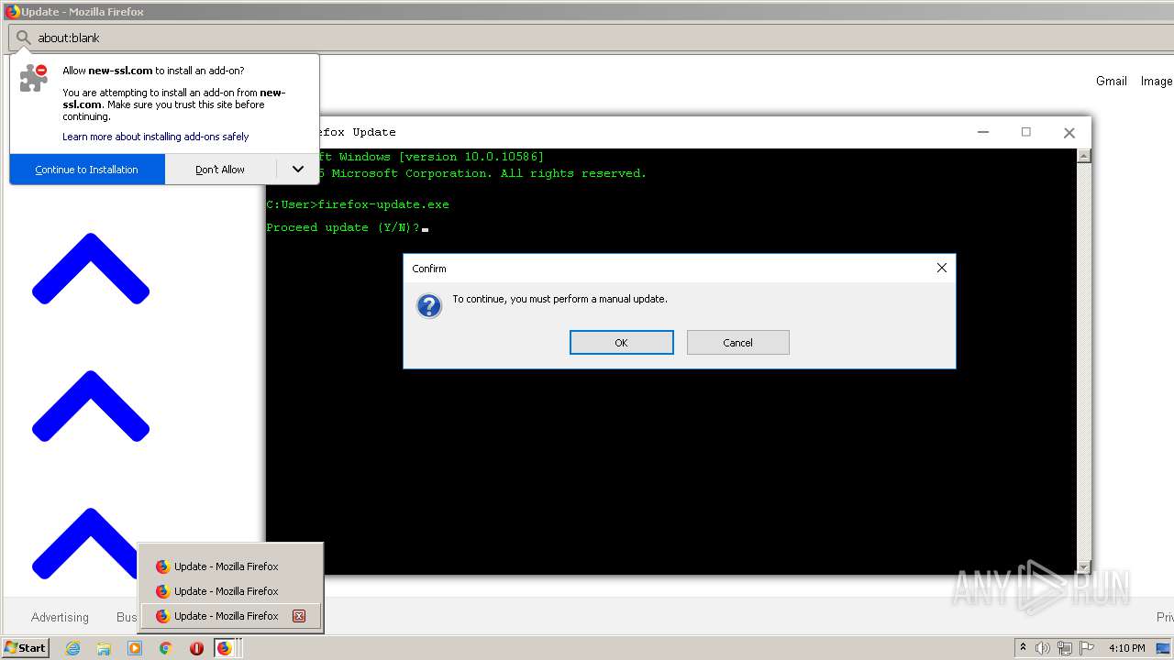The height and width of the screenshot is (660, 1174).
Task: Click the search magnifier icon in address bar
Action: 24,38
